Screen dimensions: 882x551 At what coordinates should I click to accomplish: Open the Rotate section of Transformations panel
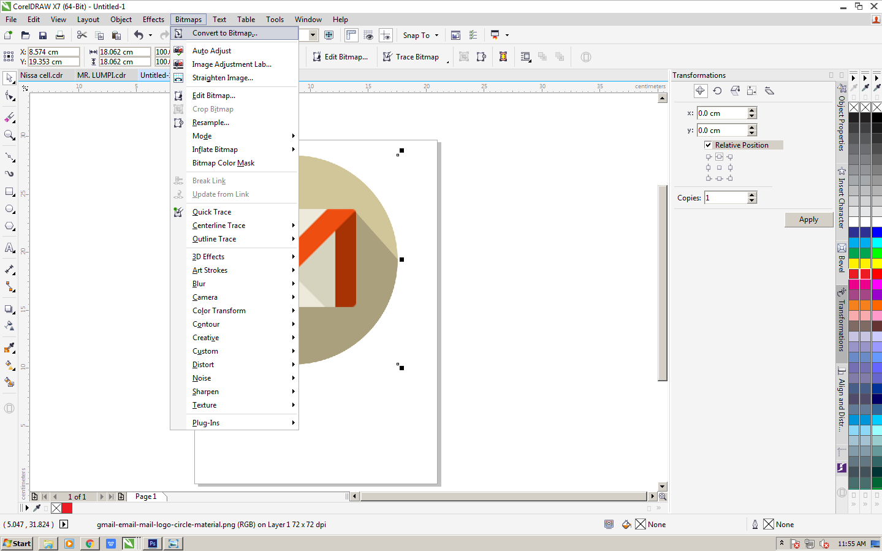(717, 91)
